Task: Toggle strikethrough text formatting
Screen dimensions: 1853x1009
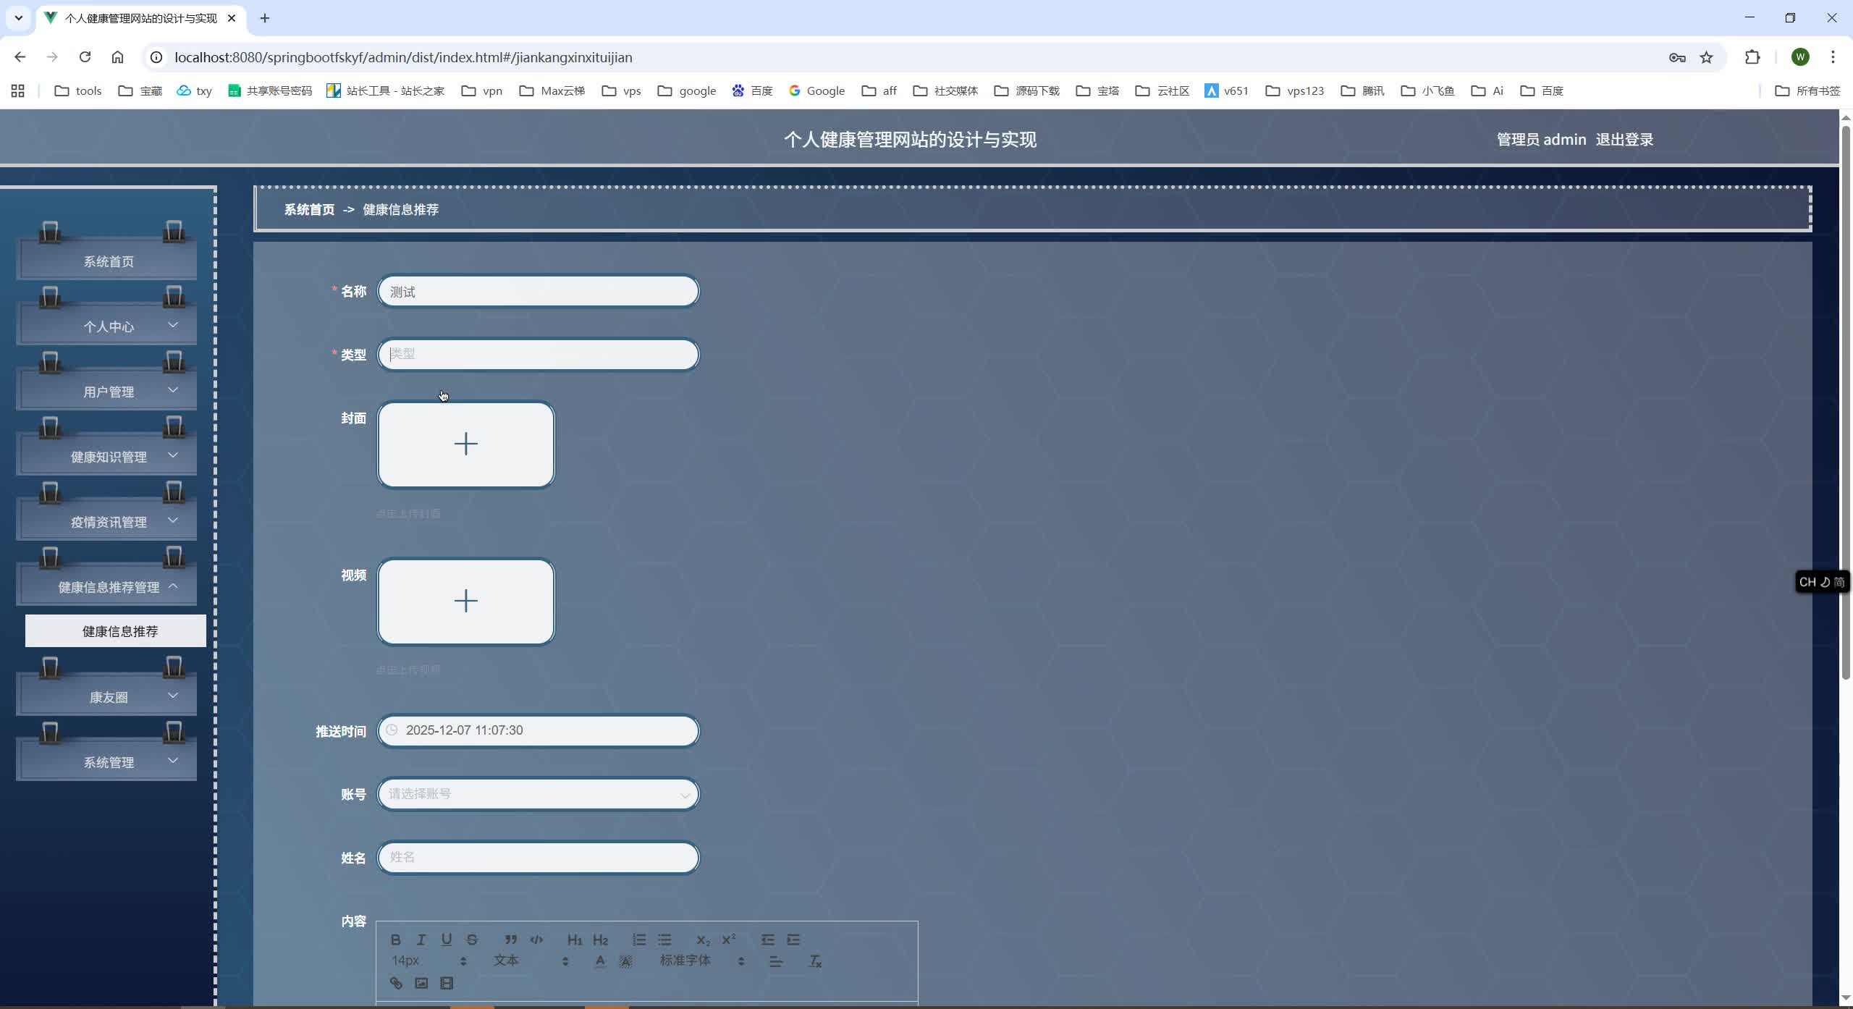Action: [x=472, y=940]
